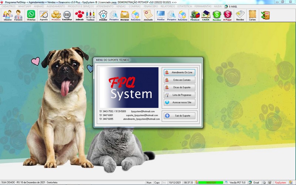Open the AGENDAMENTO menu
Viewport: 296px width, 185px height.
tap(56, 6)
